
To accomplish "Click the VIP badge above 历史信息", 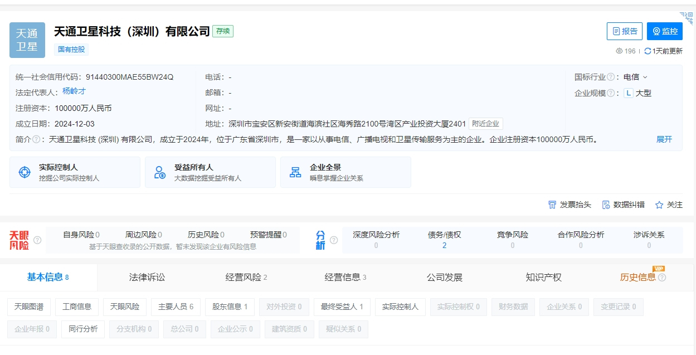I will pos(659,269).
